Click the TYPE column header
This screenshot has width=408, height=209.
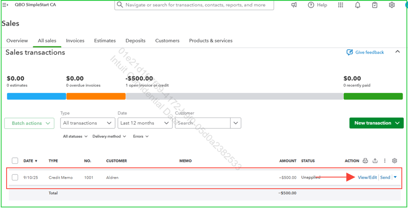(53, 161)
